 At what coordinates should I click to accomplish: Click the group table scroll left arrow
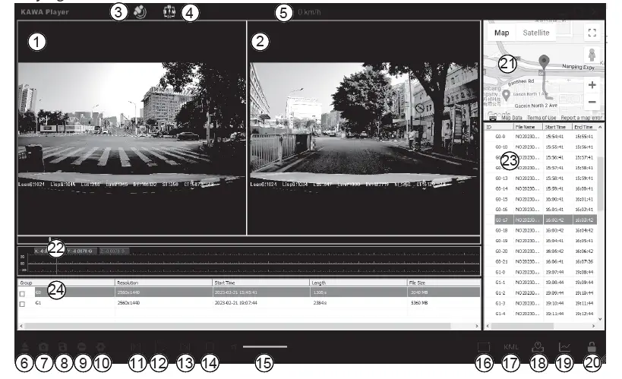pos(21,326)
